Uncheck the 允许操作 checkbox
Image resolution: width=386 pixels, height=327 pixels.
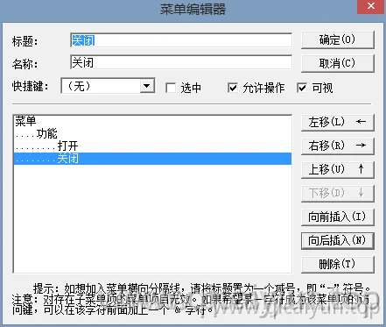point(233,88)
